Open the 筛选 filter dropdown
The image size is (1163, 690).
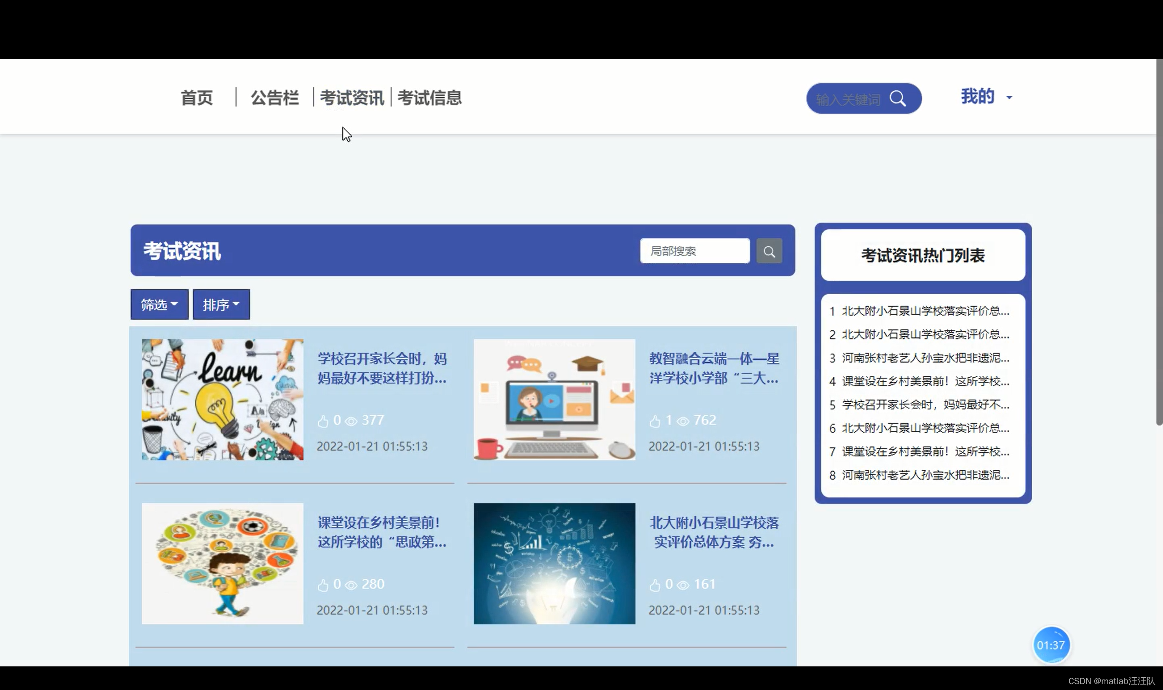pyautogui.click(x=159, y=305)
